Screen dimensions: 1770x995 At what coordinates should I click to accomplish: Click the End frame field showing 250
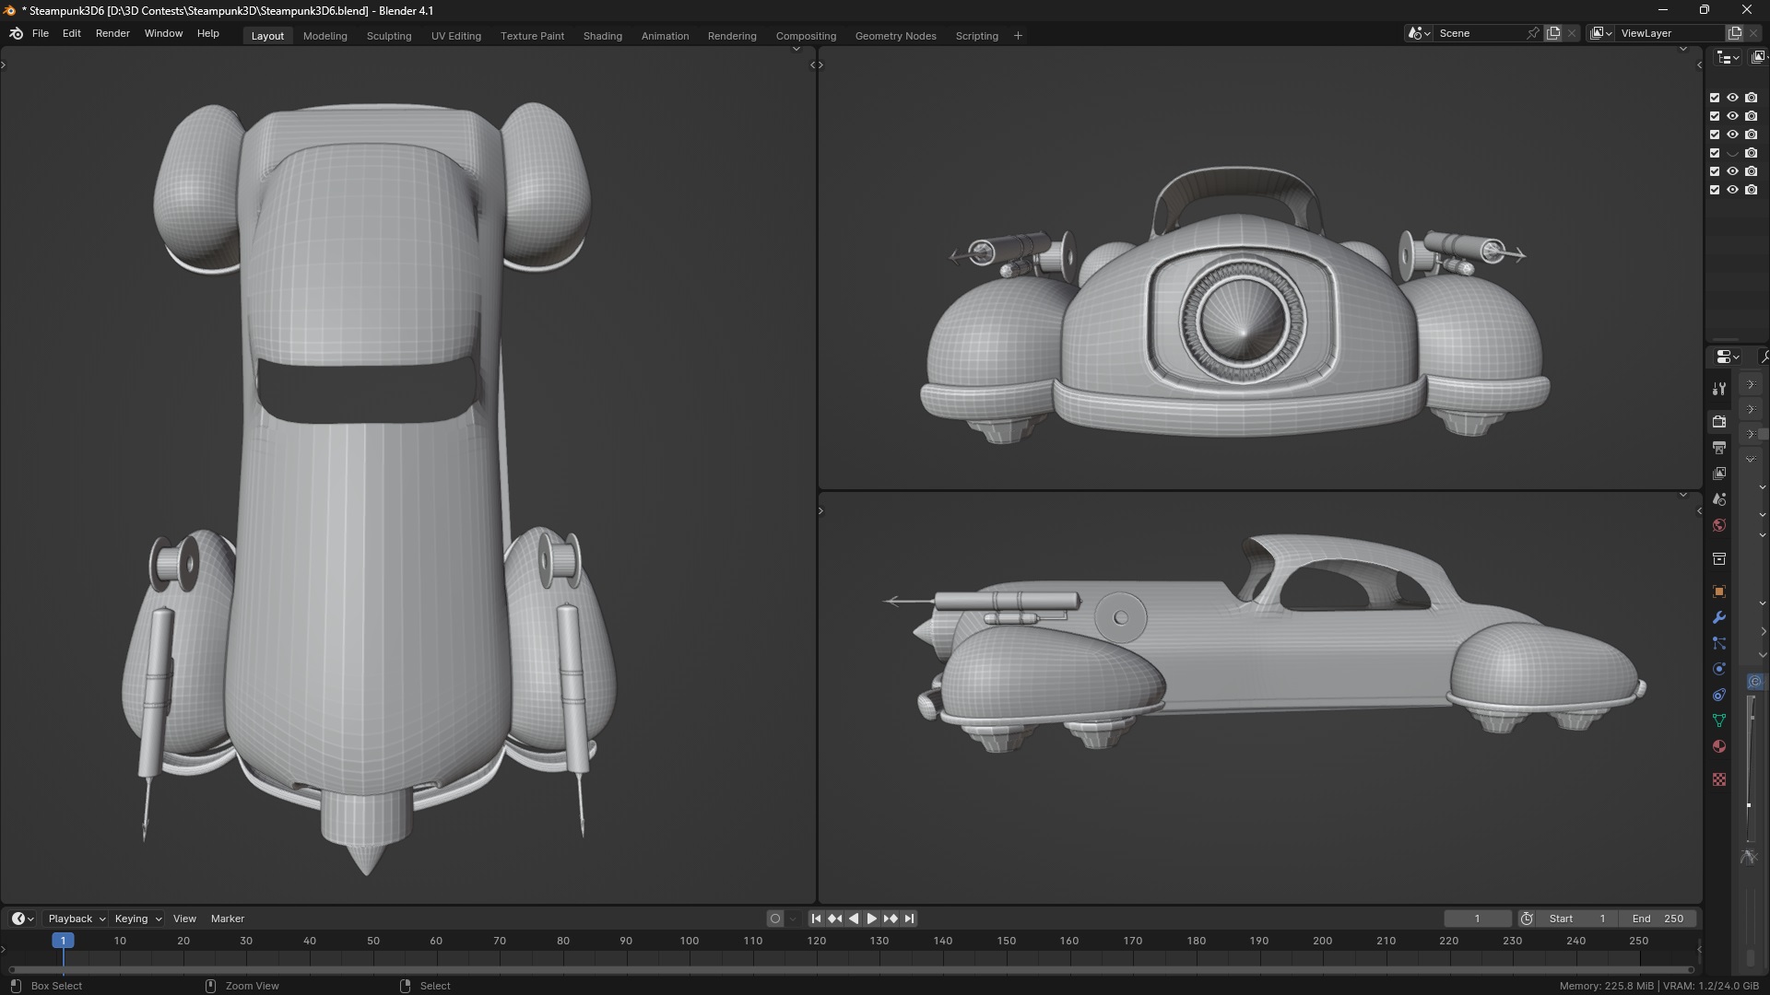[1658, 919]
